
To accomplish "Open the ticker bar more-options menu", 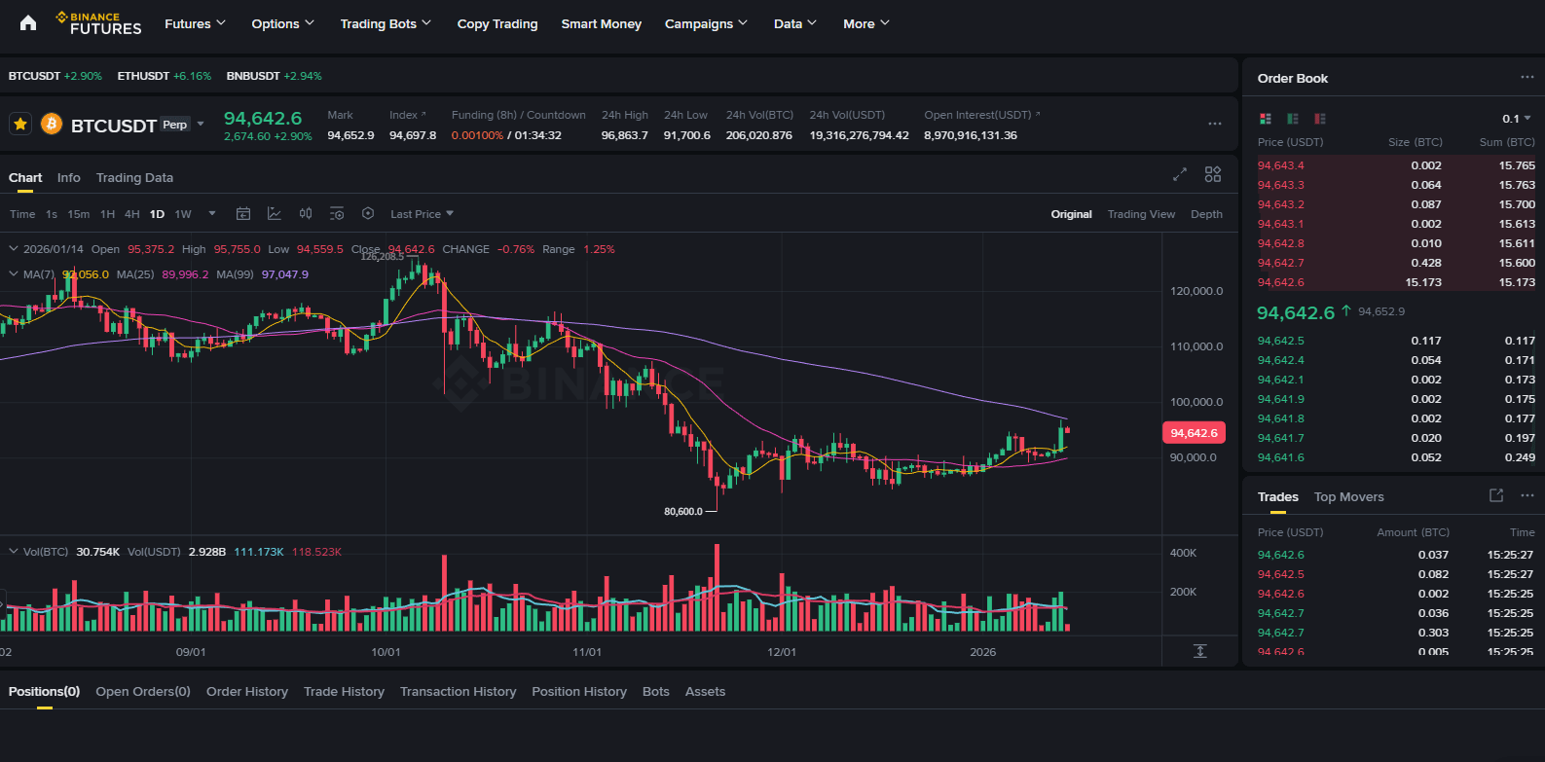I will [1215, 124].
